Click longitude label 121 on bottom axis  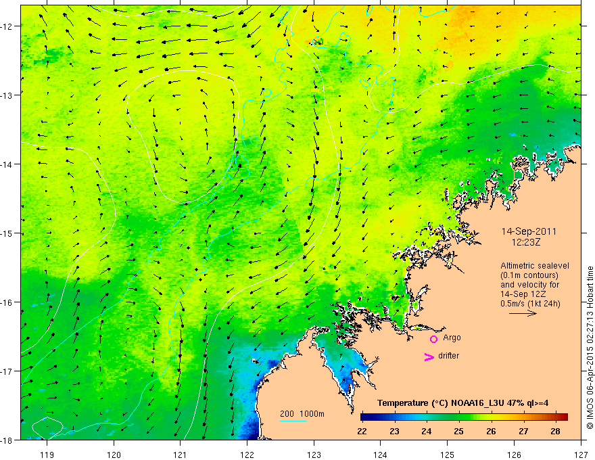point(180,455)
